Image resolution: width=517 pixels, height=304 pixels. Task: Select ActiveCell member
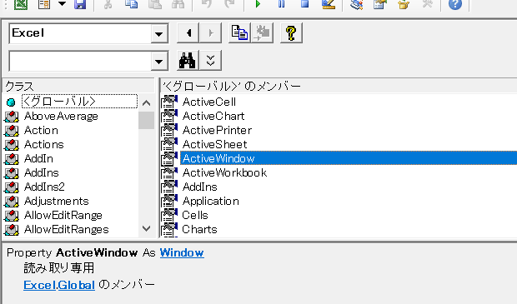pyautogui.click(x=209, y=102)
